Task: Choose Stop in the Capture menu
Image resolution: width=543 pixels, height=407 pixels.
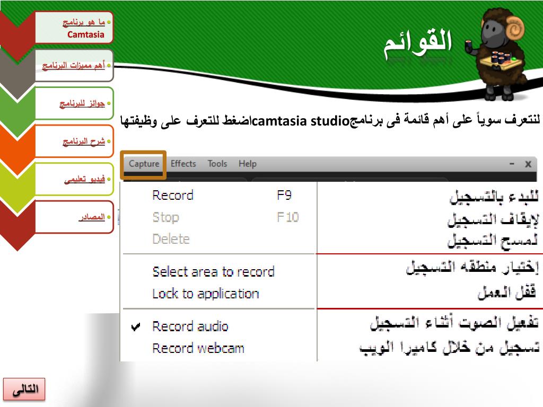Action: [x=165, y=217]
